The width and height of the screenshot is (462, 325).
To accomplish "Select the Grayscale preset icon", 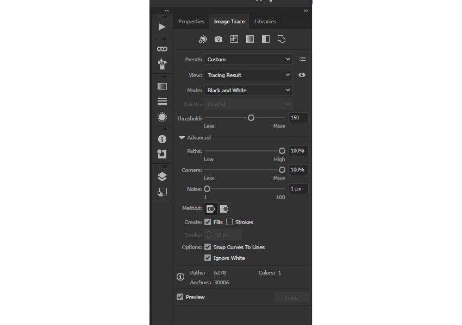I will [x=250, y=39].
